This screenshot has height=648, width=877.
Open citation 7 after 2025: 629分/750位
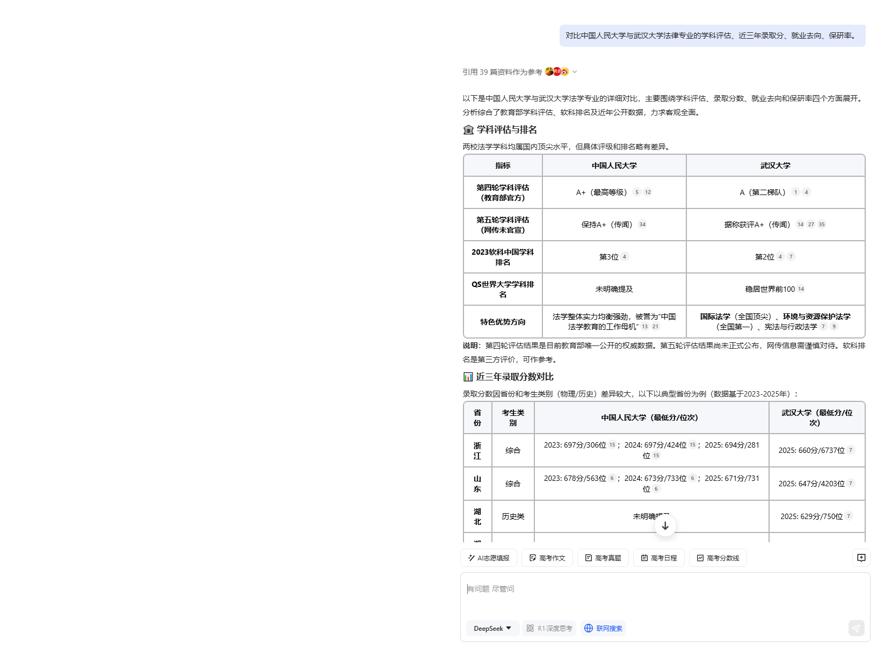pos(849,516)
